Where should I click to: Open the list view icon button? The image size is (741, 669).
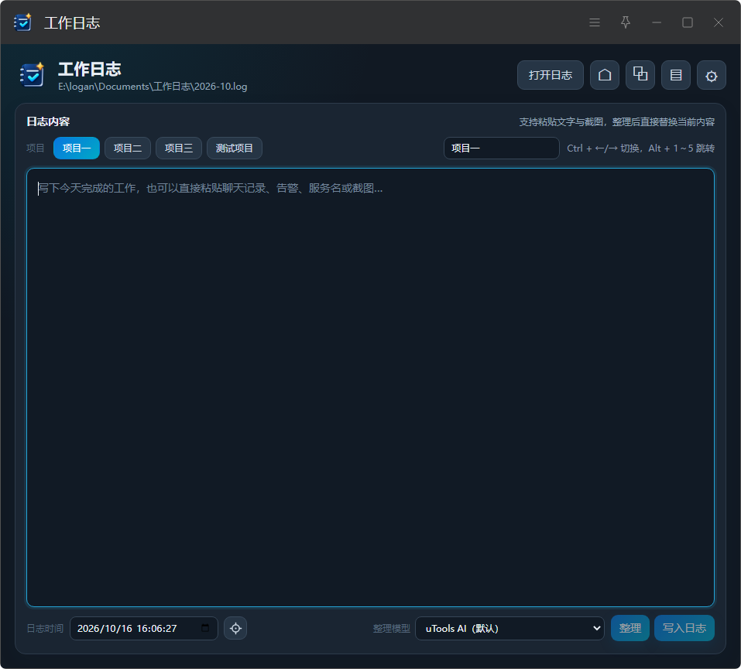coord(676,75)
